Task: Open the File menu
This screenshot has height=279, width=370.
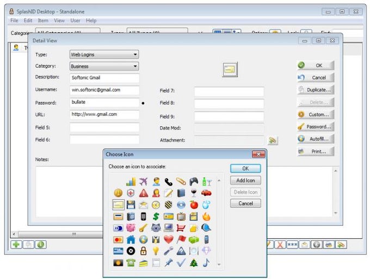Action: [14, 21]
